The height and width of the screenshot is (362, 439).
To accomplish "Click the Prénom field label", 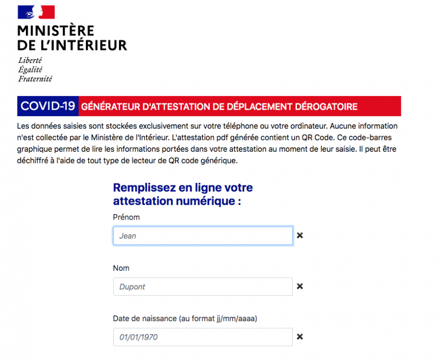I will point(126,217).
